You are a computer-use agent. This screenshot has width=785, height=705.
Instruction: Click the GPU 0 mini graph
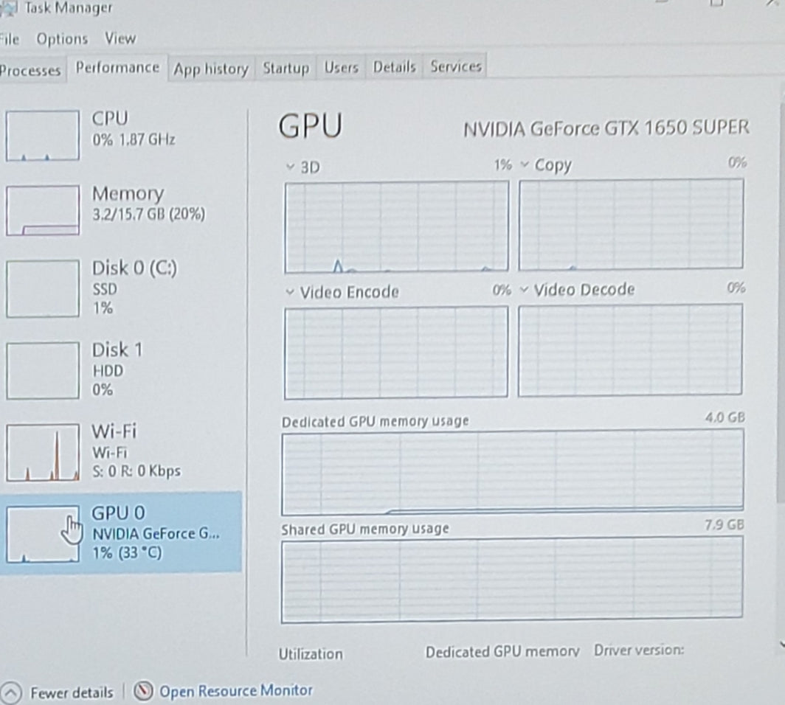pos(43,534)
